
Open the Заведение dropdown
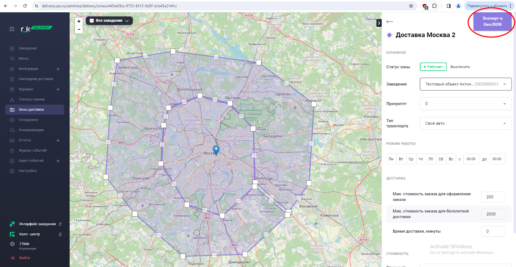pyautogui.click(x=465, y=84)
